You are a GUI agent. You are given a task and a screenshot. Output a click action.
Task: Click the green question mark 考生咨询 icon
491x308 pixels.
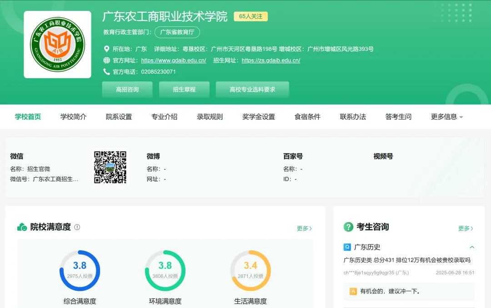tap(348, 227)
